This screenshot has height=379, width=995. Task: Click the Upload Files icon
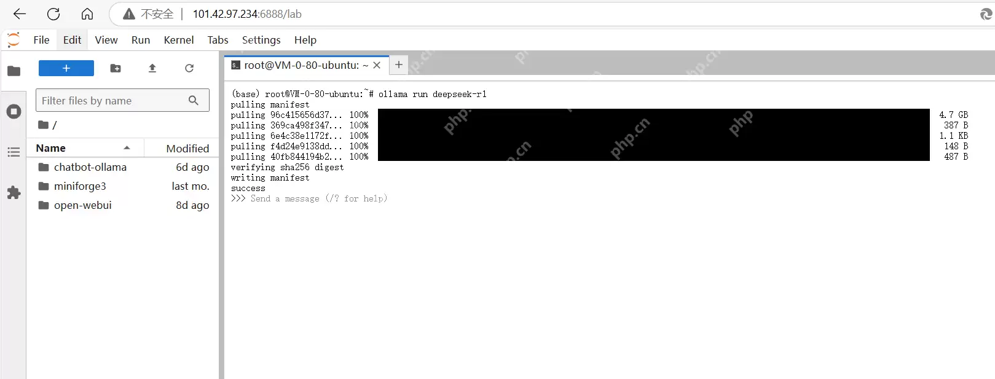152,68
